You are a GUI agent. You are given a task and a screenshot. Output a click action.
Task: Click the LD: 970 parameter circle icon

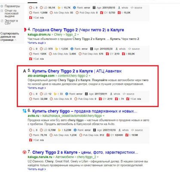[x=41, y=49]
